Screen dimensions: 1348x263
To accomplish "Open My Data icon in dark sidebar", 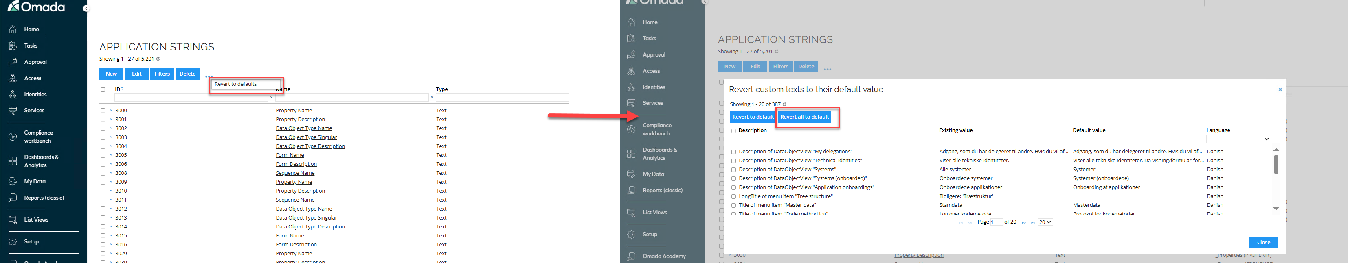I will (x=13, y=182).
